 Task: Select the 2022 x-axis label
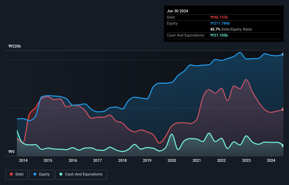[x=221, y=160]
